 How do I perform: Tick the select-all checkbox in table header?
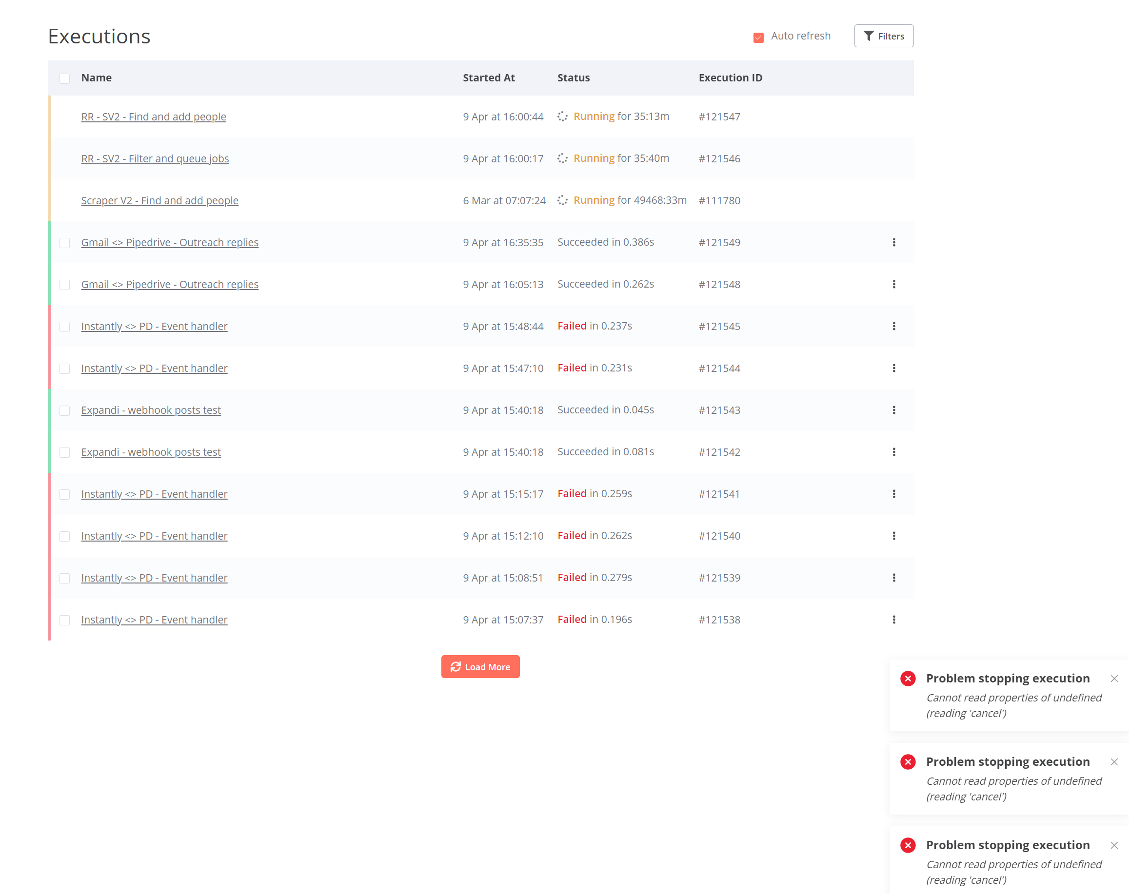(x=64, y=78)
